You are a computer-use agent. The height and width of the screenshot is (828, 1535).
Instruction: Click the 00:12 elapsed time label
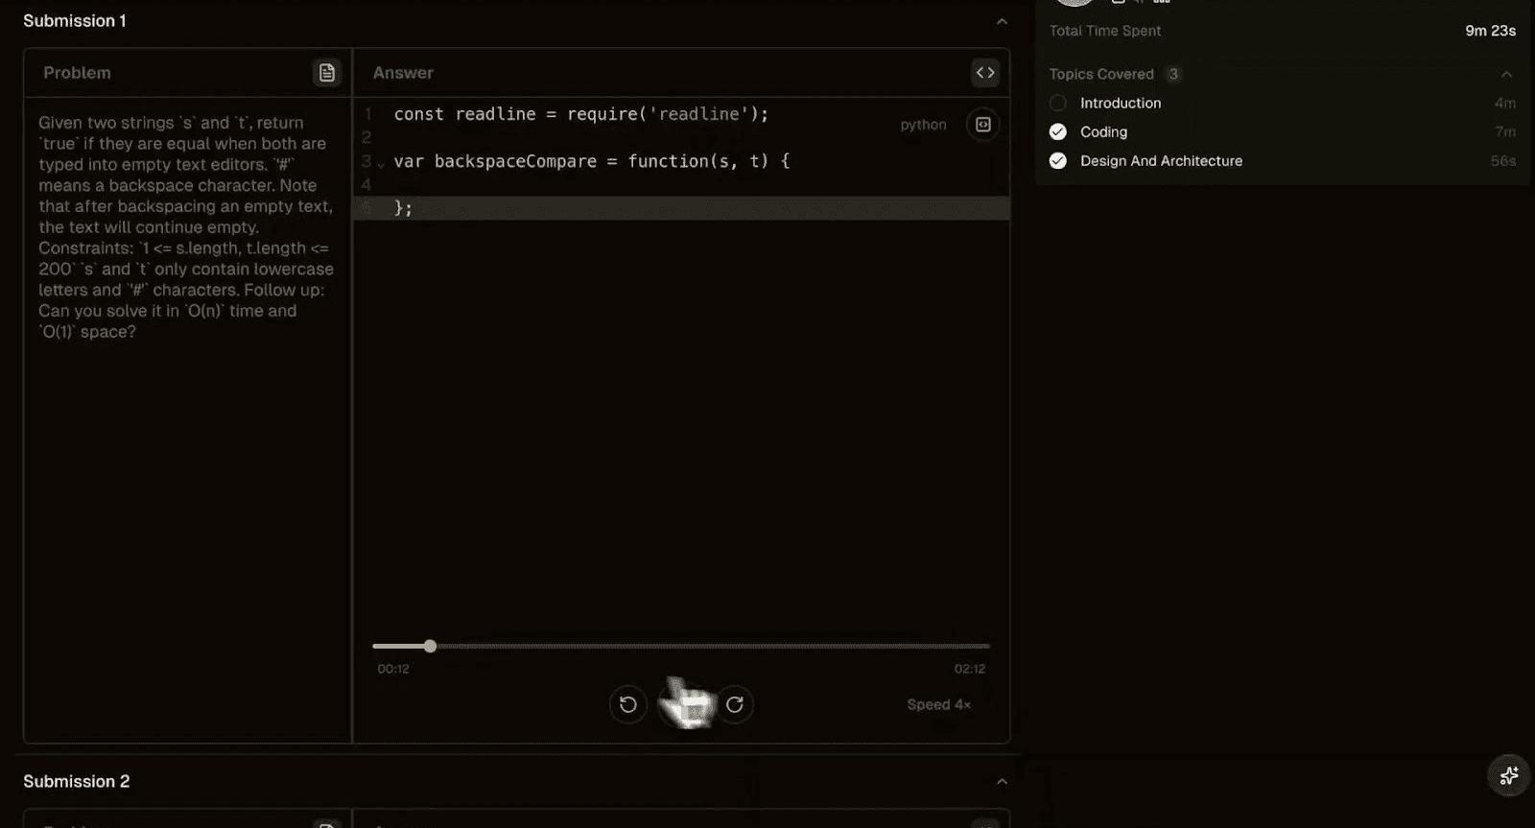(393, 670)
